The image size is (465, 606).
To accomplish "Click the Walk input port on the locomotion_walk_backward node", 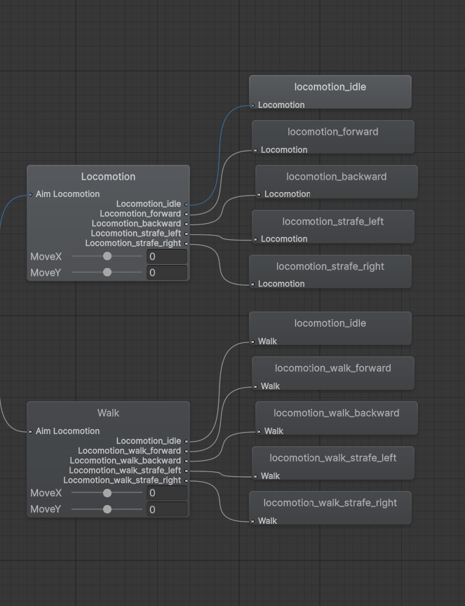I will [259, 431].
